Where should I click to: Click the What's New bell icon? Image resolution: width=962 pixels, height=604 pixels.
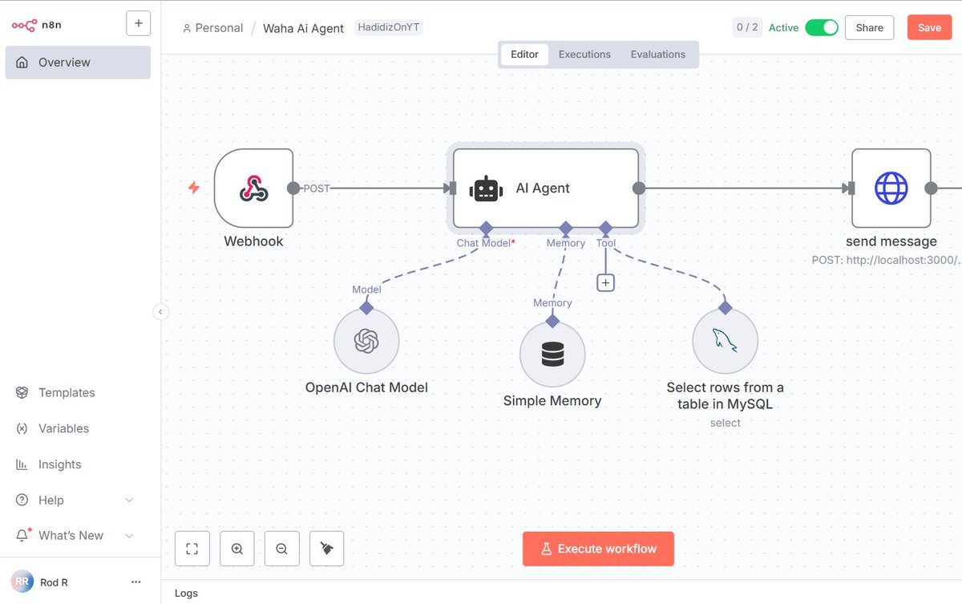click(22, 536)
